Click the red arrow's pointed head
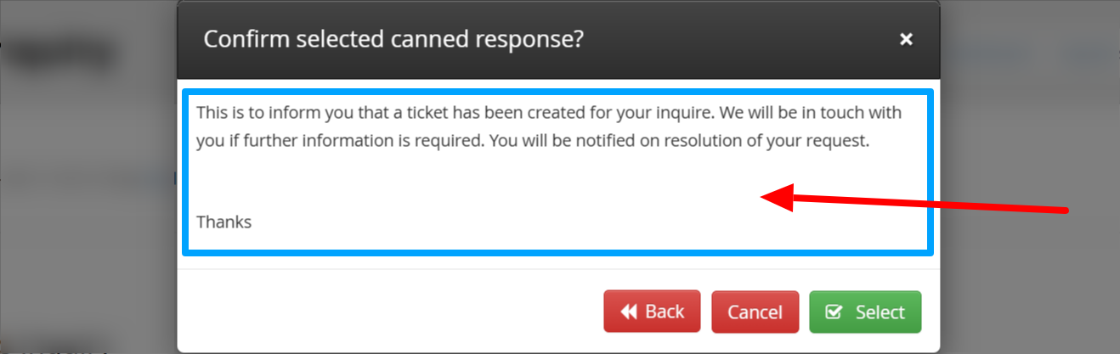 coord(776,198)
